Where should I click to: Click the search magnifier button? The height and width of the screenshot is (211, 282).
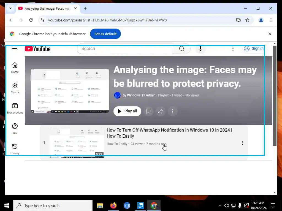pos(182,48)
